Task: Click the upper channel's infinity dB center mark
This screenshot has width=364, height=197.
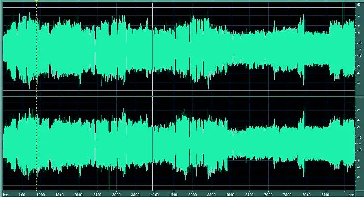Action: click(359, 49)
